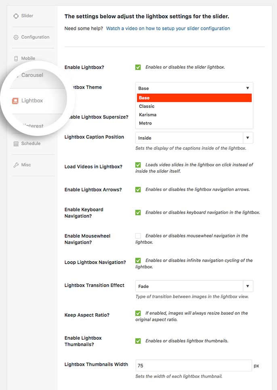Open Lightbox Caption Position dropdown
277x390 pixels.
click(194, 138)
